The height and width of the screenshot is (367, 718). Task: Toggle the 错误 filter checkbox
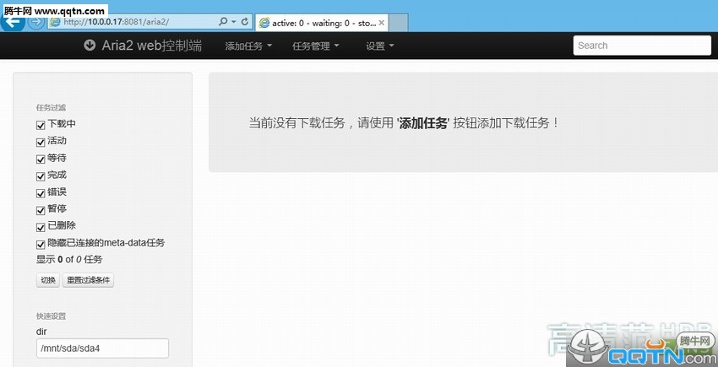point(41,193)
